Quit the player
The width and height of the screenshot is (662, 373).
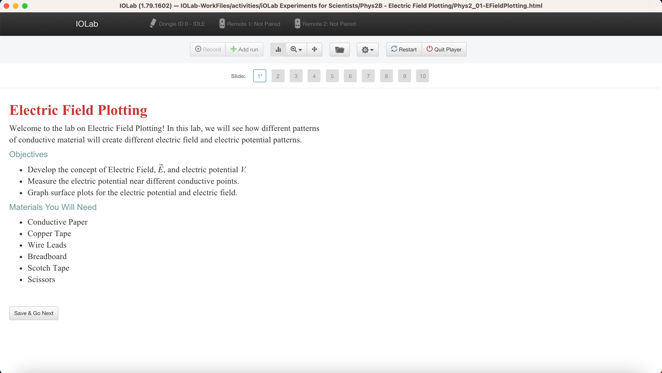[x=444, y=49]
